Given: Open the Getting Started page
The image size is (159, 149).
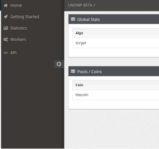Looking at the screenshot, I should 25,17.
